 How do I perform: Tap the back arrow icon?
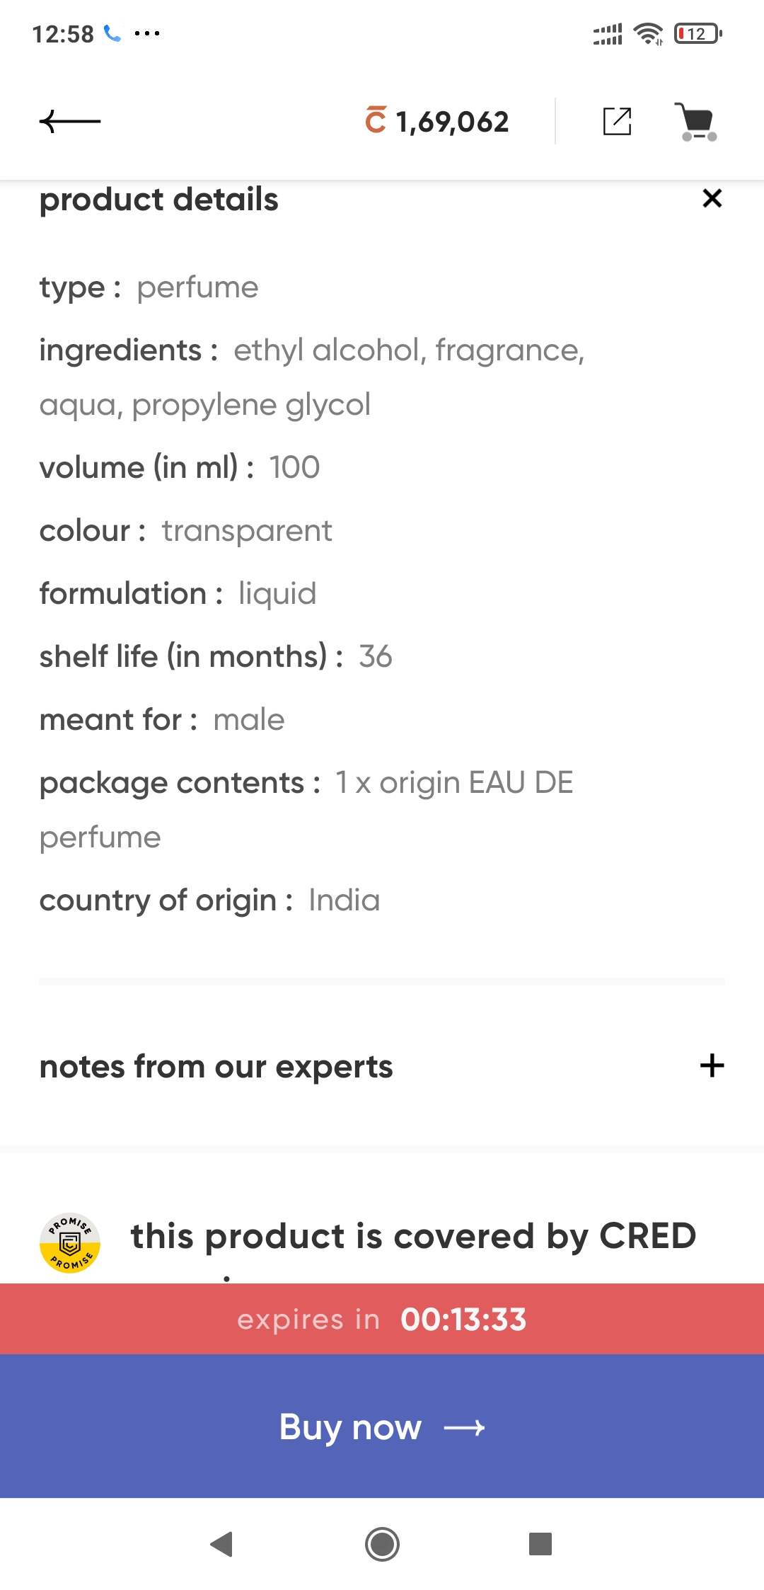tap(70, 122)
